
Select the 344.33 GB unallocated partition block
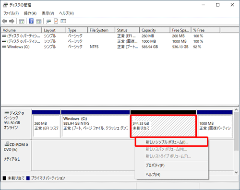click(163, 126)
